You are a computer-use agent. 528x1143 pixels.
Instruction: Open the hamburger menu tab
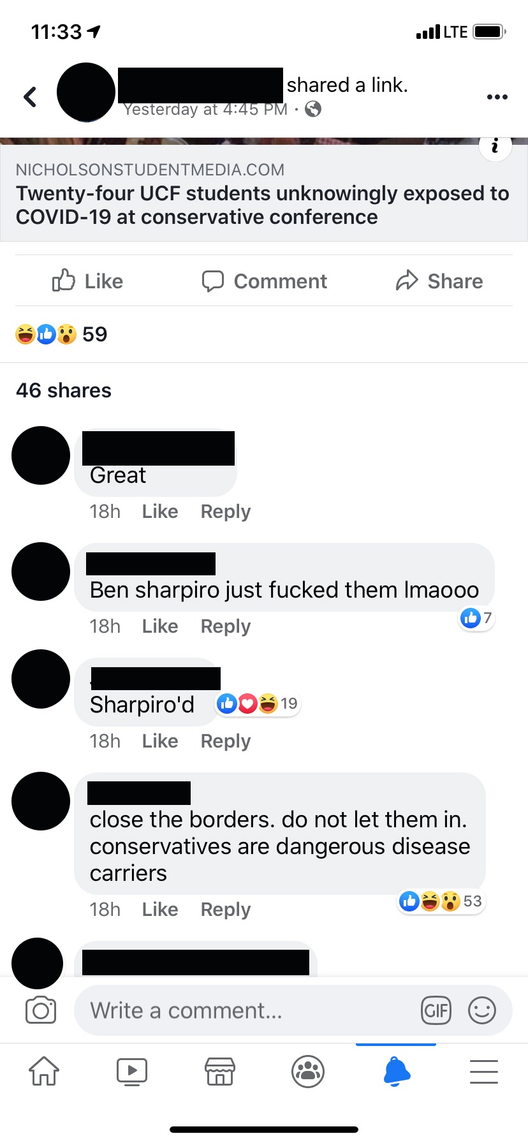(484, 1071)
